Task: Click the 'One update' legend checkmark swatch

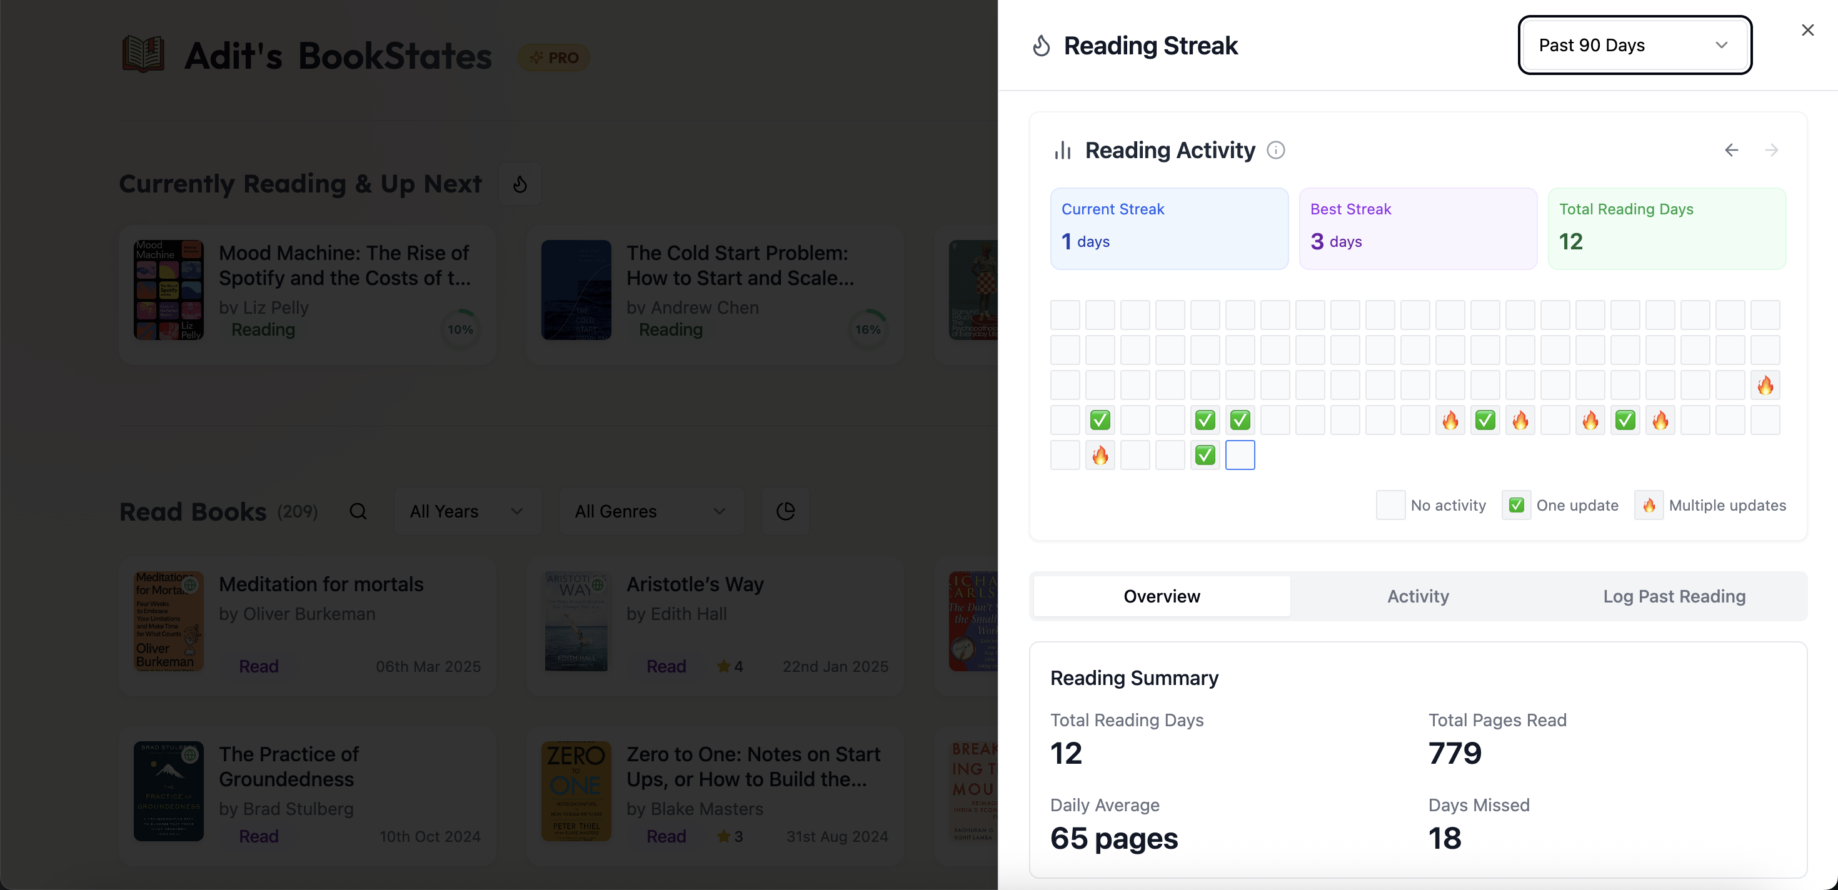Action: pos(1516,505)
